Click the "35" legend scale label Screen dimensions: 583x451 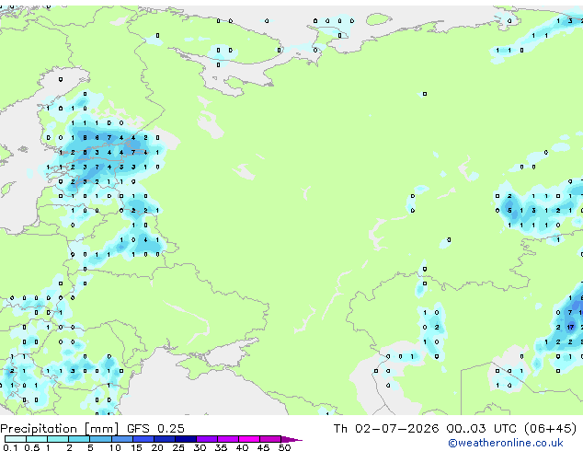221,447
